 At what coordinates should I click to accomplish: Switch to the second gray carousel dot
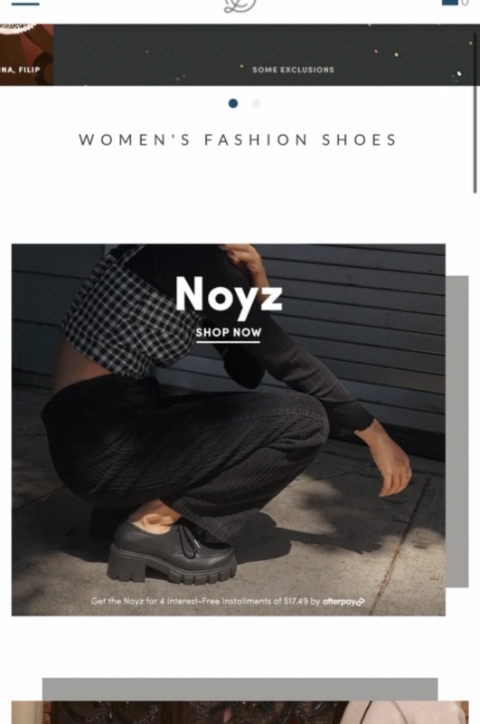[257, 103]
